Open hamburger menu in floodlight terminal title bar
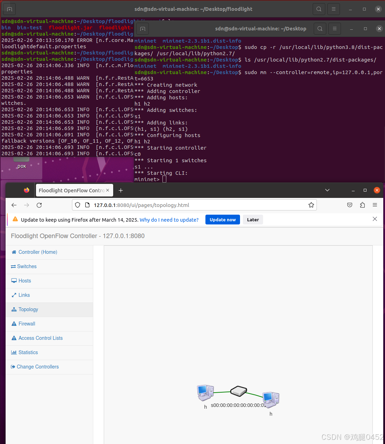Screen dimensions: 385x444 tap(334, 9)
